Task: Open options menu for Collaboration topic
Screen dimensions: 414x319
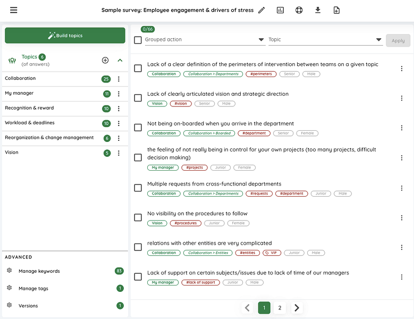Action: 119,79
